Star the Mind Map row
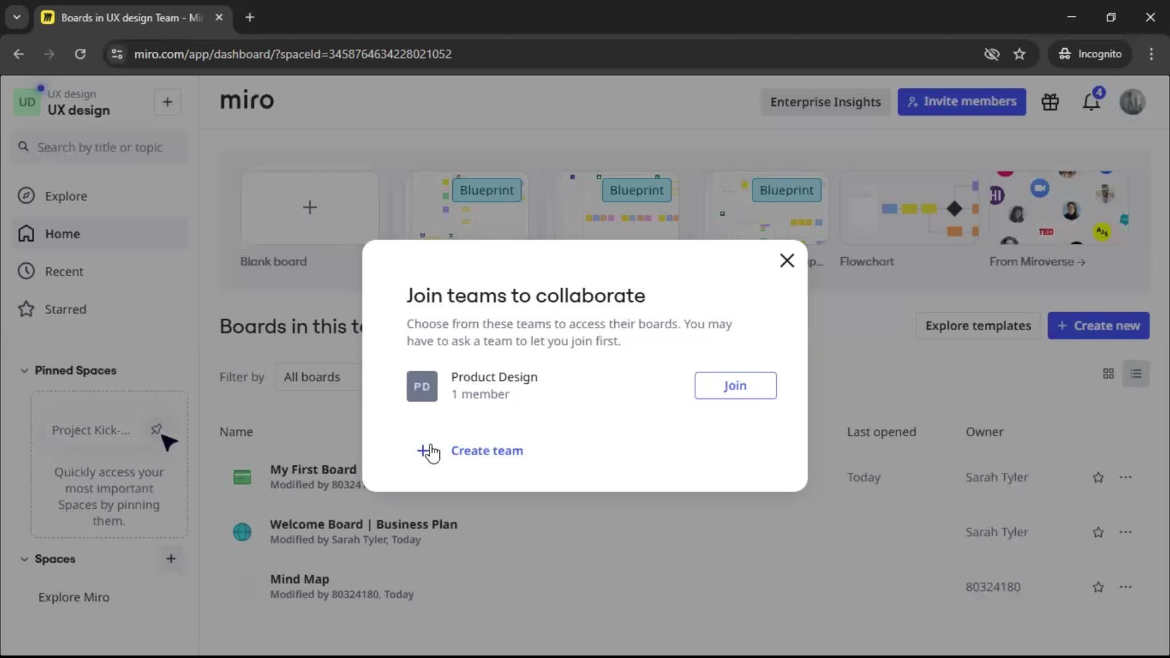Viewport: 1170px width, 658px height. (1098, 587)
